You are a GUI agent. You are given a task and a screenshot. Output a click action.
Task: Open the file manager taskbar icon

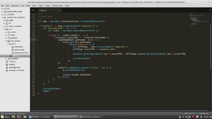(x=25, y=117)
